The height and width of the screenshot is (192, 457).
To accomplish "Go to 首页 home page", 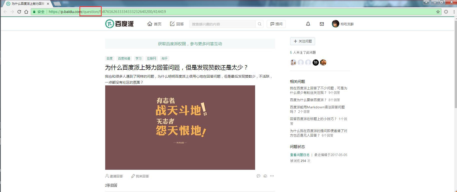I will tap(154, 24).
